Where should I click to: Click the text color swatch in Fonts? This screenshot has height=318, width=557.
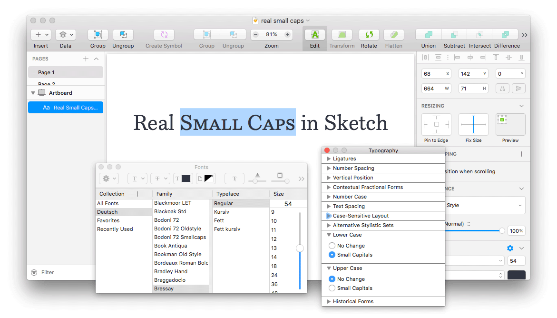(x=183, y=179)
